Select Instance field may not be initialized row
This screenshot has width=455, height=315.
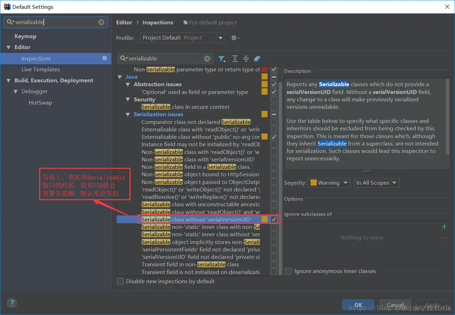(x=200, y=144)
